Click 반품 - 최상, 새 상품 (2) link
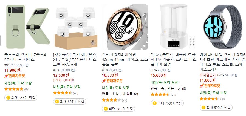 pos(120,94)
